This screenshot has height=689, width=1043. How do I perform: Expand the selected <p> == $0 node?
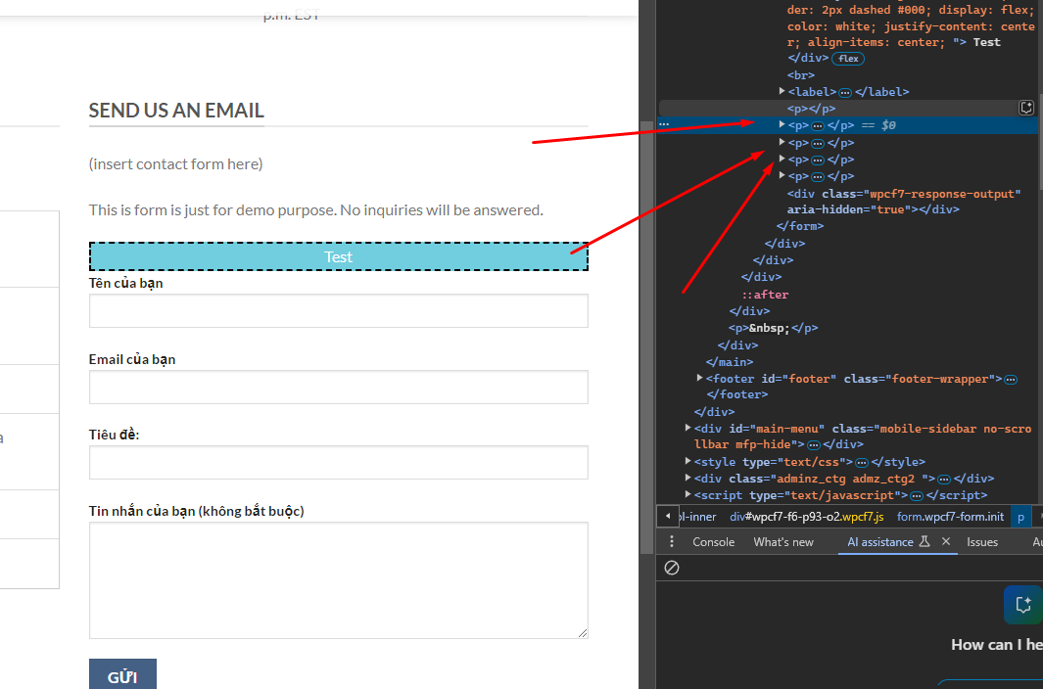click(782, 123)
